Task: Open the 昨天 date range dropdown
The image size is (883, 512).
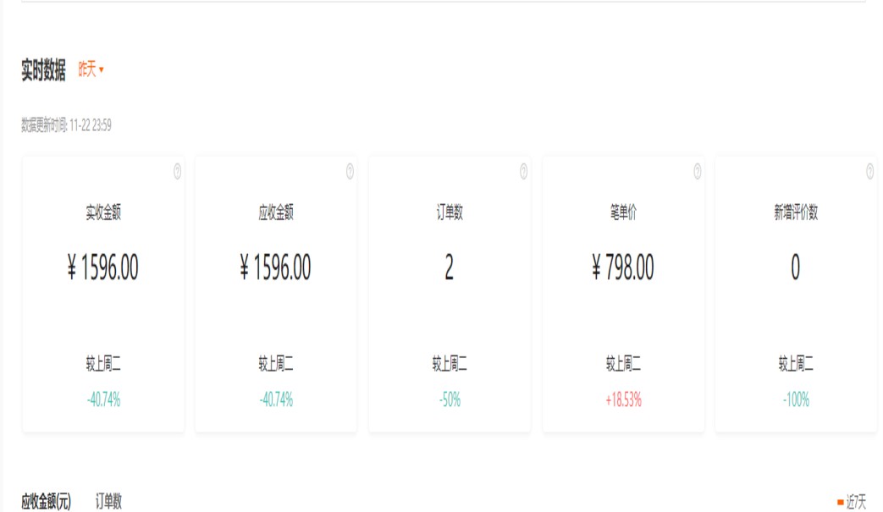Action: [x=91, y=70]
